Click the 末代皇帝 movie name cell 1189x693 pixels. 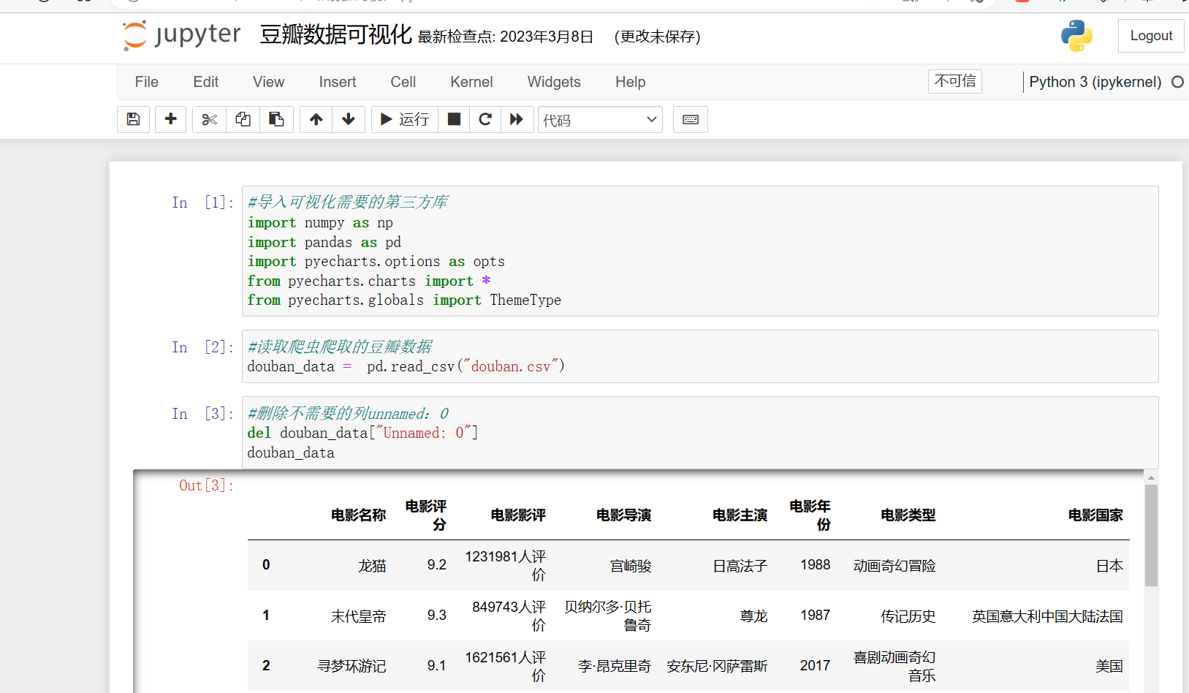point(358,616)
